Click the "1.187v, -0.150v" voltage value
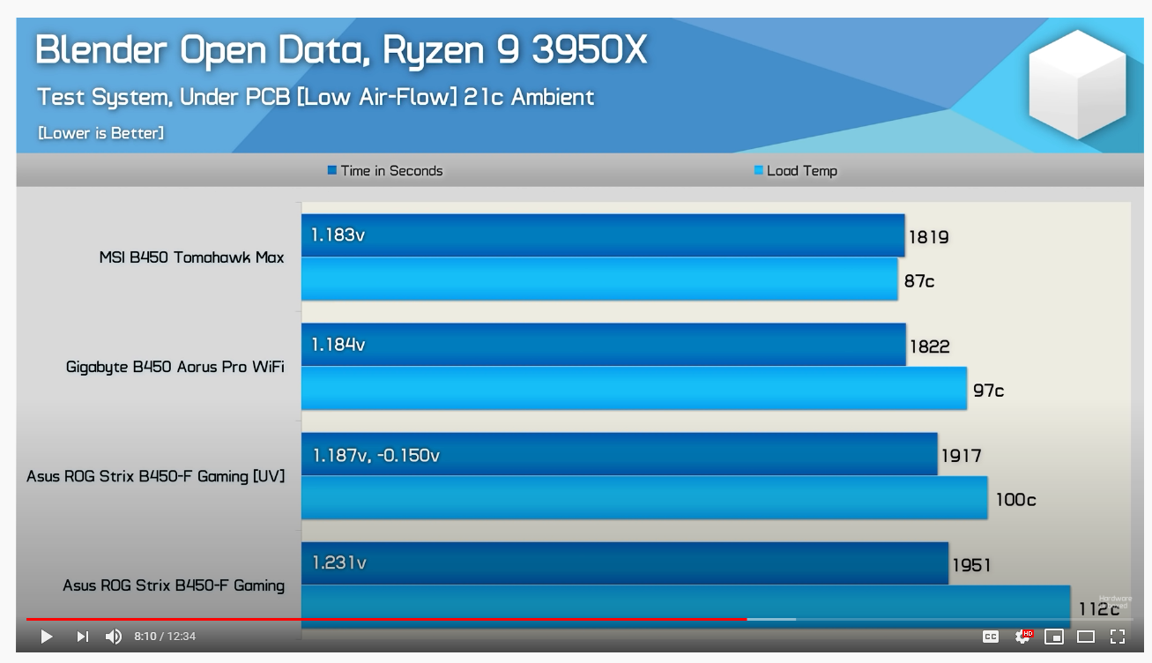Image resolution: width=1152 pixels, height=663 pixels. point(376,456)
